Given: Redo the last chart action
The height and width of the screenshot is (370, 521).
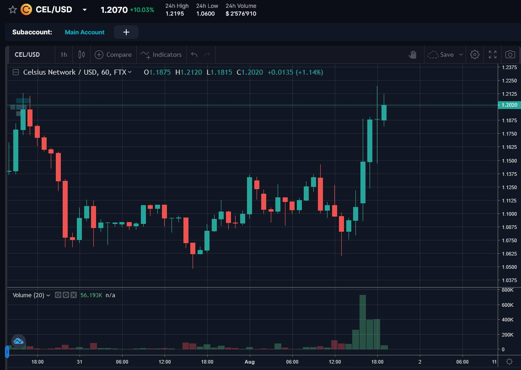Looking at the screenshot, I should (x=207, y=54).
